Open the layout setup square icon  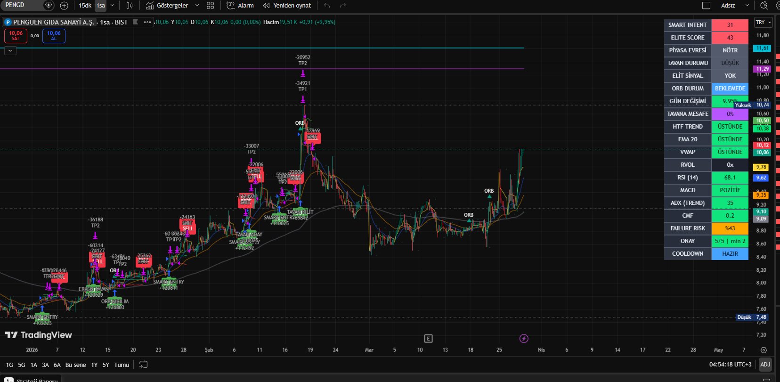click(706, 6)
